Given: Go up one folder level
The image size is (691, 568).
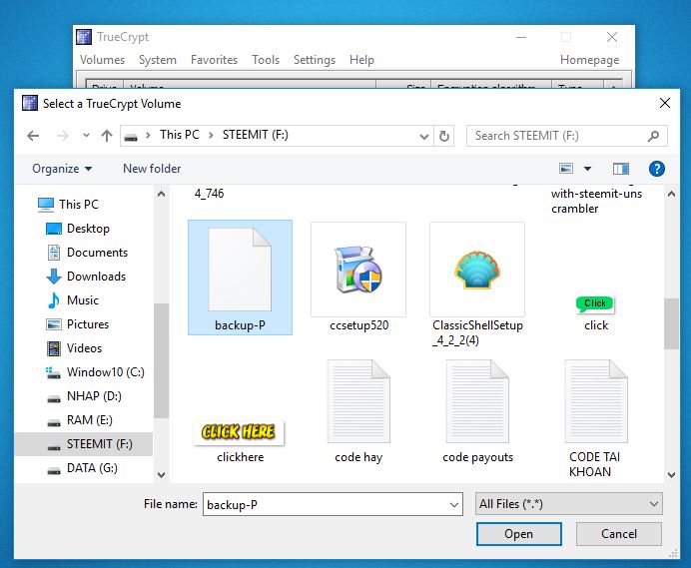Looking at the screenshot, I should point(107,136).
